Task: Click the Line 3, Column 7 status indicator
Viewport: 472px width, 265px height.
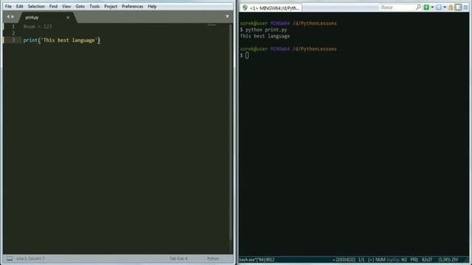Action: 30,258
